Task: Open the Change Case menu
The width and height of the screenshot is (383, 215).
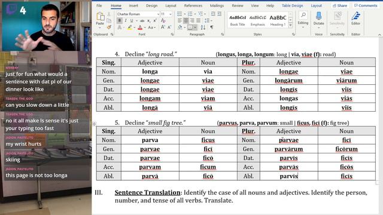Action: click(x=151, y=27)
